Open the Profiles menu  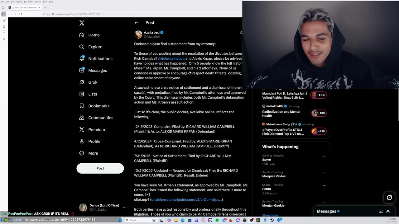38,2
